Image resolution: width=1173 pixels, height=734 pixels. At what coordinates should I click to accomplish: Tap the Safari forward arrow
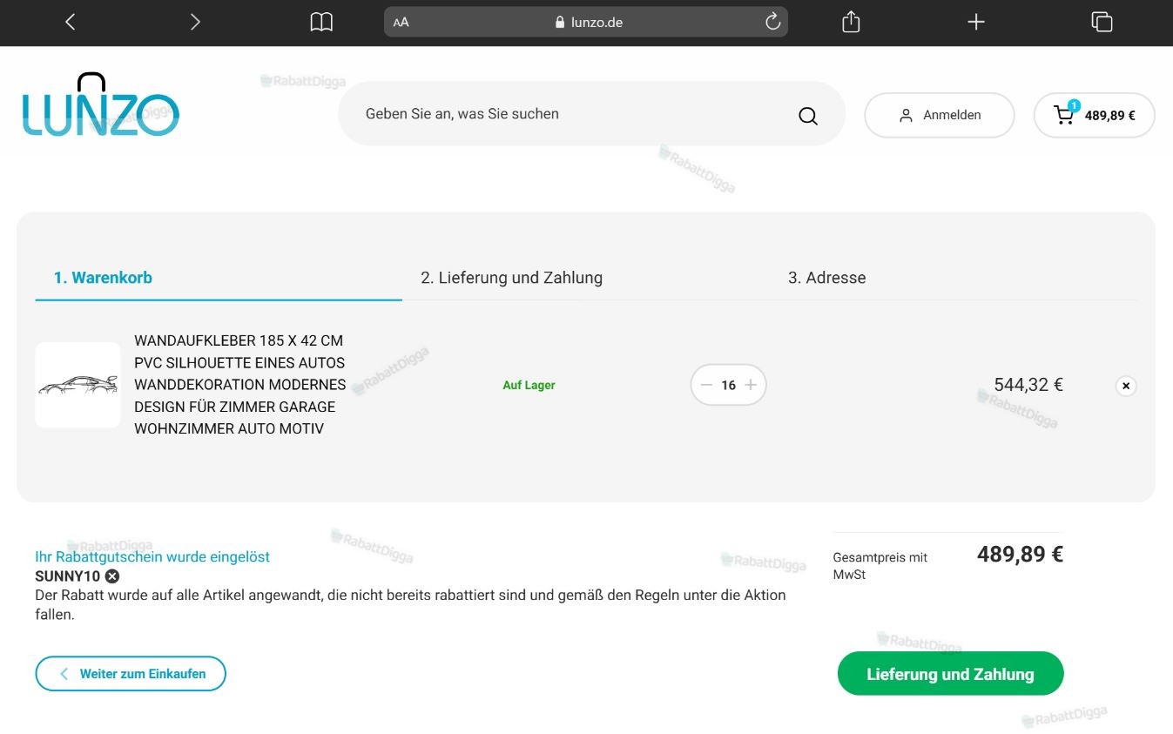click(195, 22)
